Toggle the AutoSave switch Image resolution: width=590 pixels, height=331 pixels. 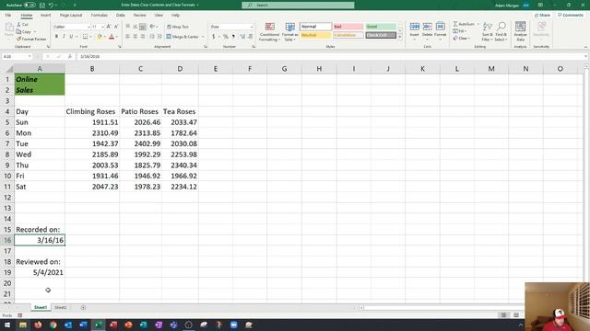pyautogui.click(x=29, y=6)
